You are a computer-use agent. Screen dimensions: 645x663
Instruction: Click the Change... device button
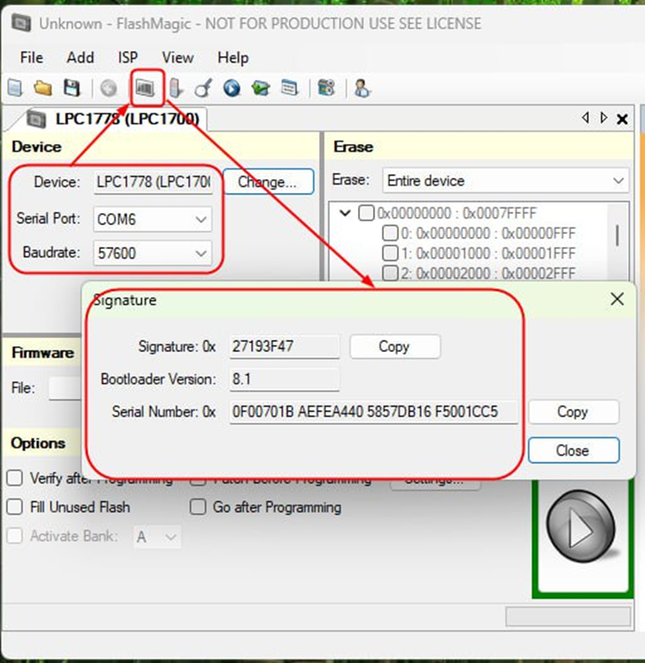coord(268,182)
